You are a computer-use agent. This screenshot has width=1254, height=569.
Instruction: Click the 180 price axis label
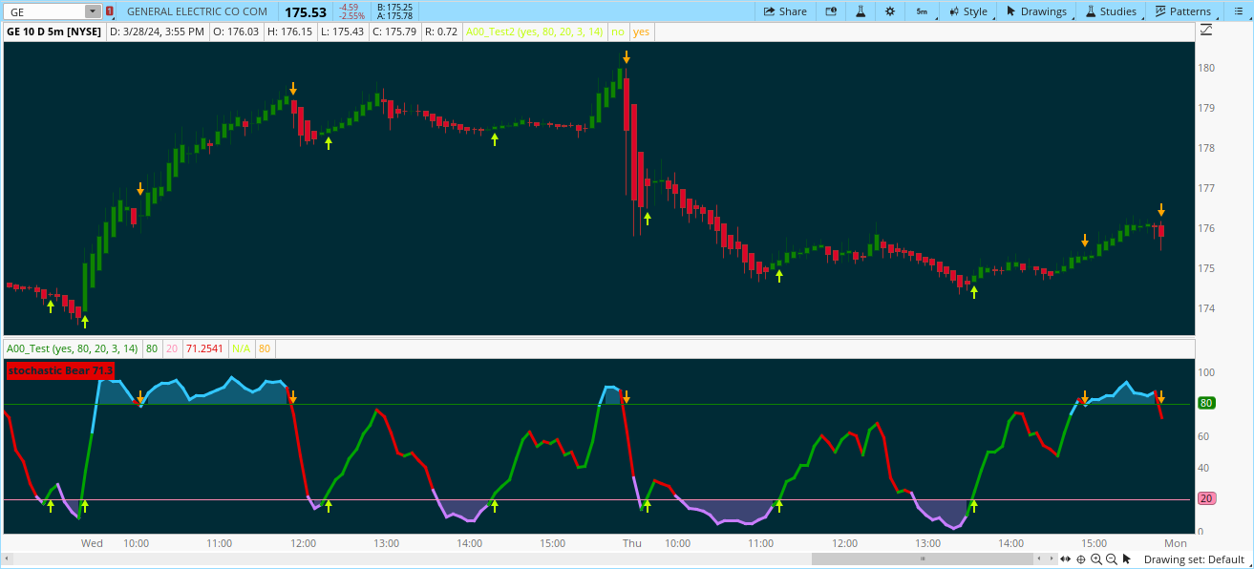tap(1207, 68)
